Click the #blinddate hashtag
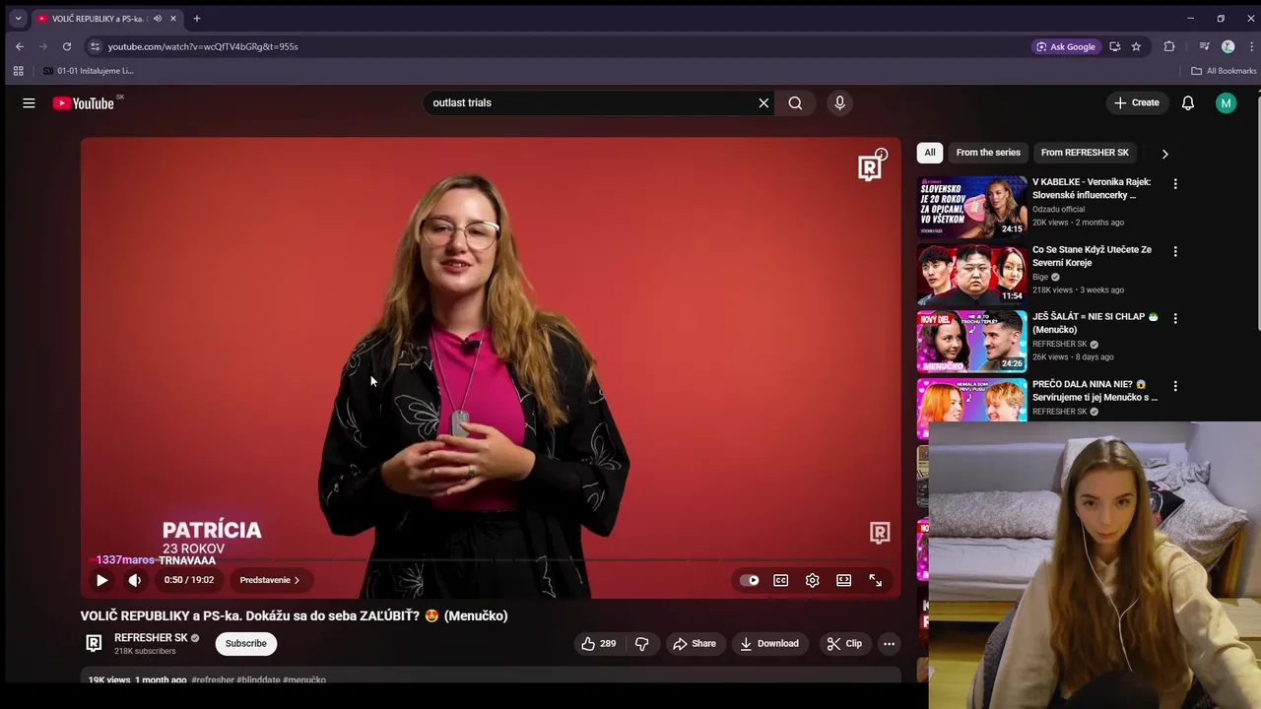 pyautogui.click(x=258, y=679)
